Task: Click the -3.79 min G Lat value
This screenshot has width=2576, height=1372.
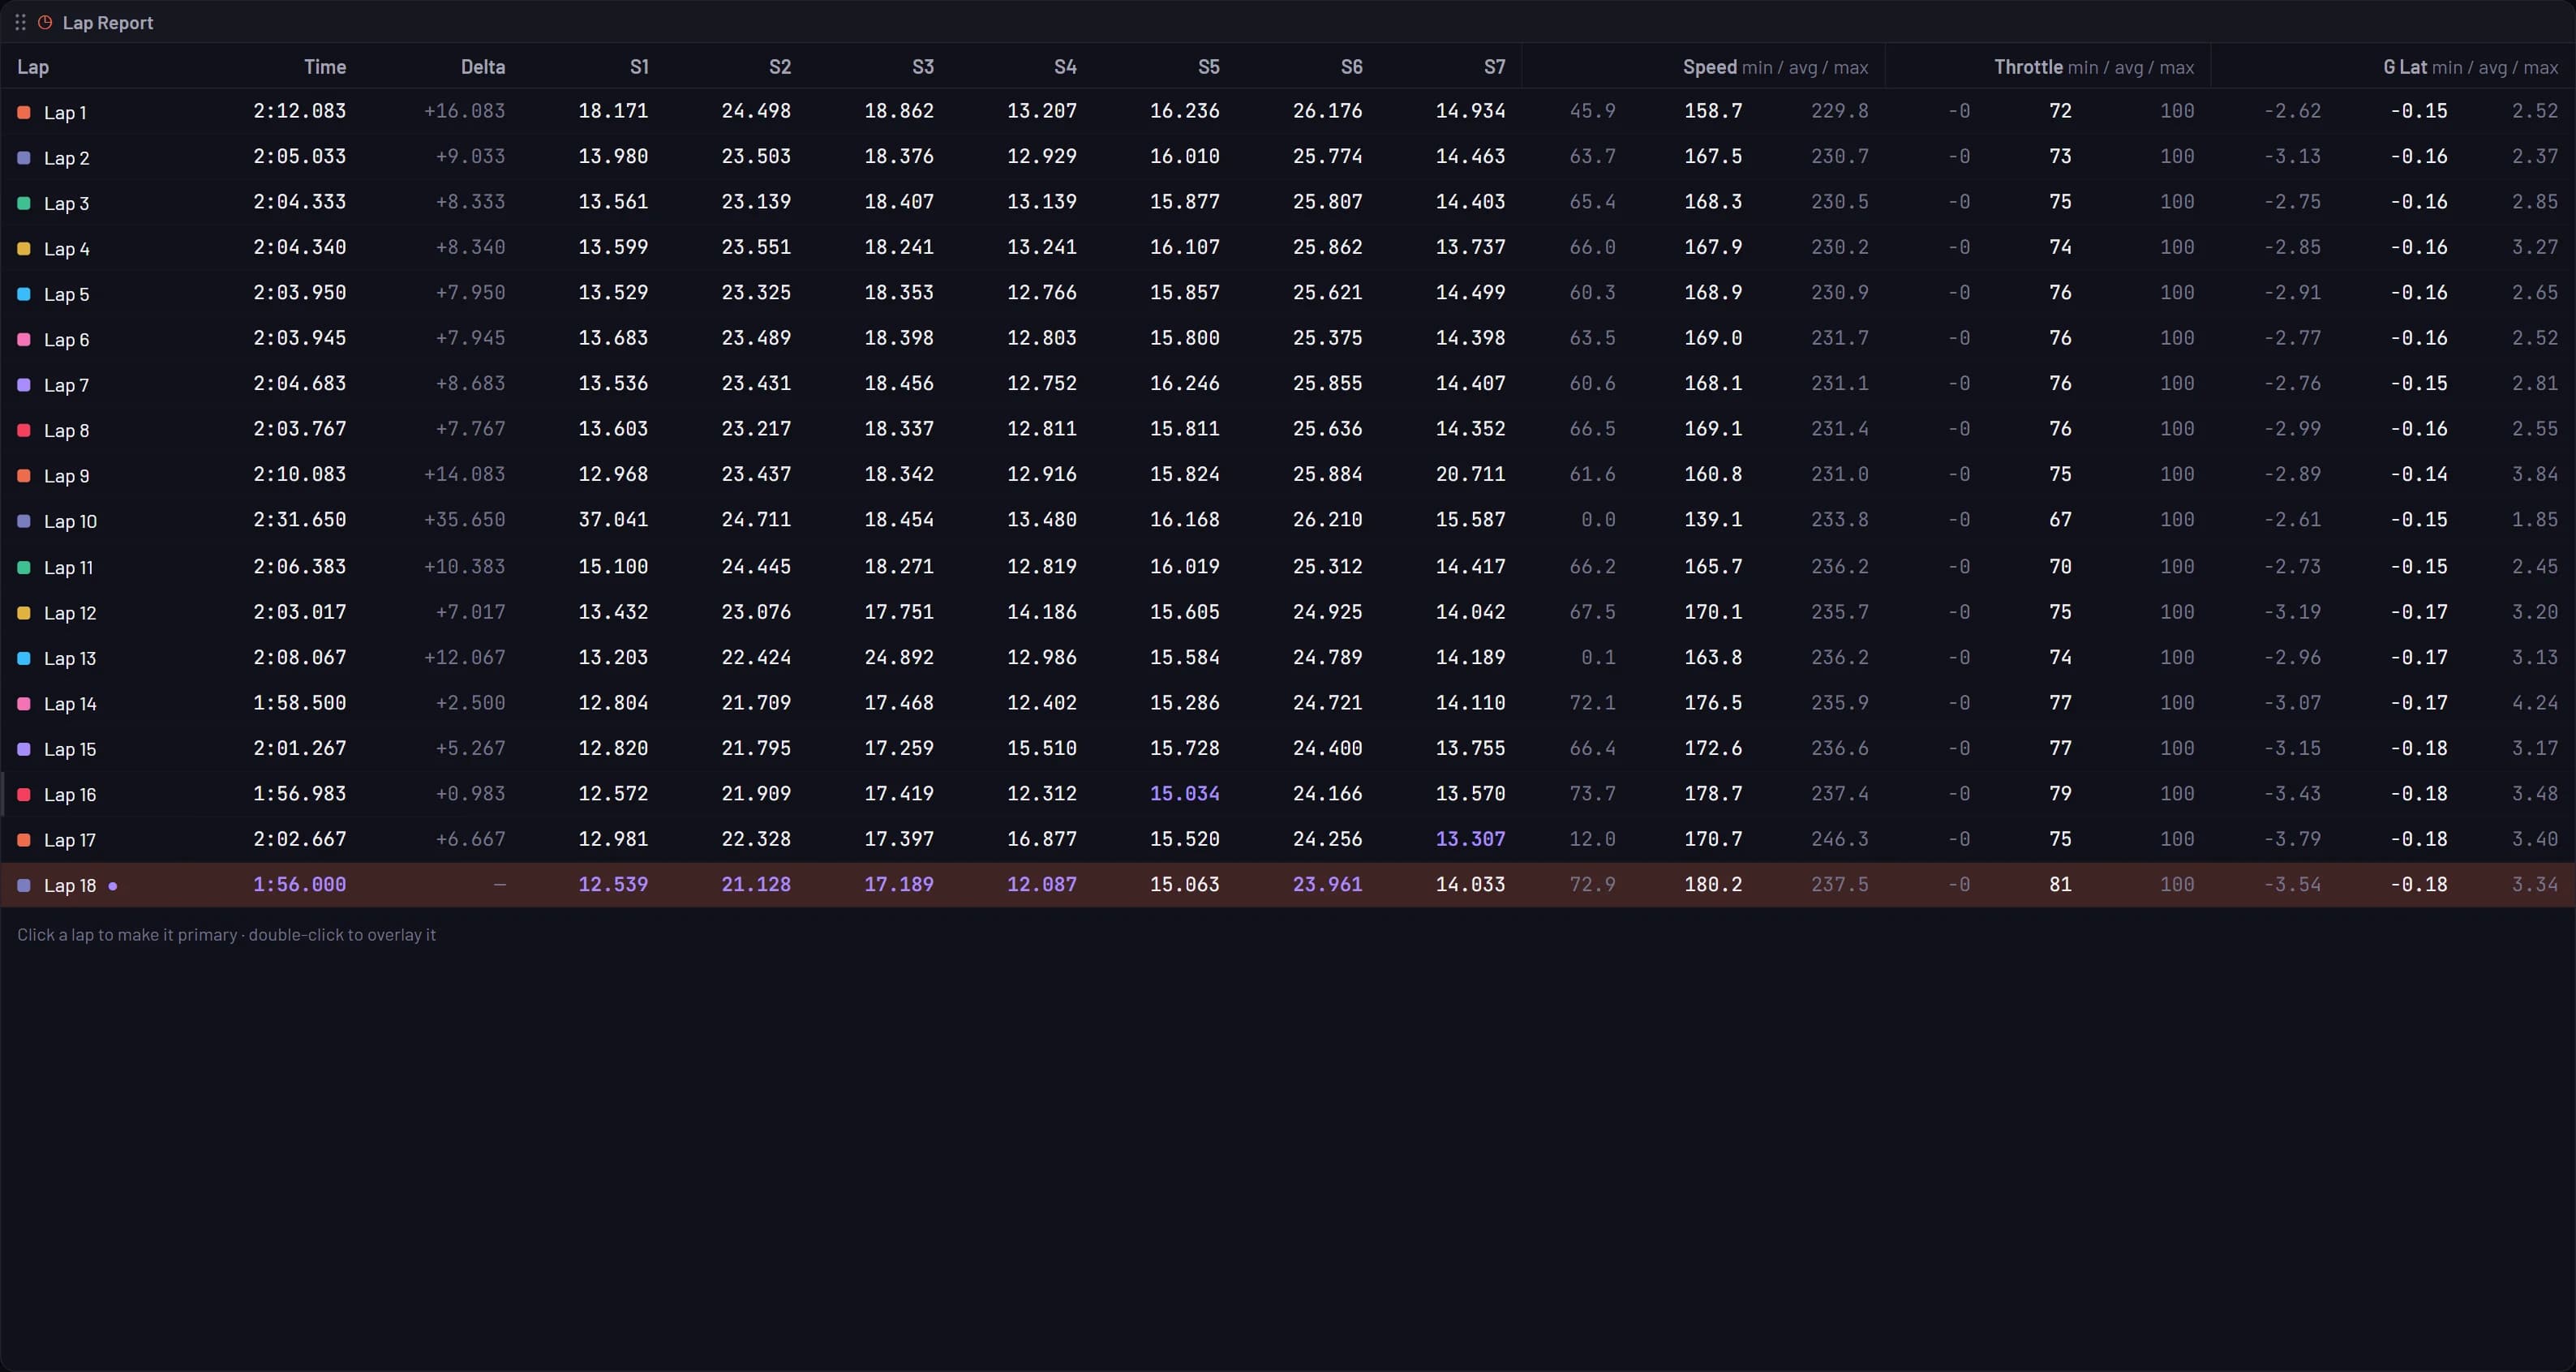Action: pyautogui.click(x=2292, y=839)
